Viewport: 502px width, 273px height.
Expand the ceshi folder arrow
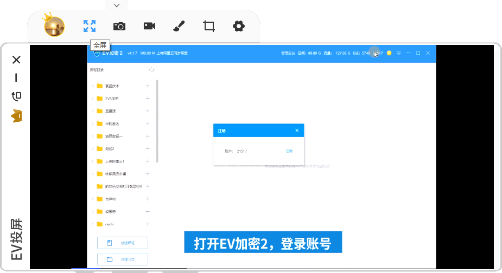coord(93,224)
